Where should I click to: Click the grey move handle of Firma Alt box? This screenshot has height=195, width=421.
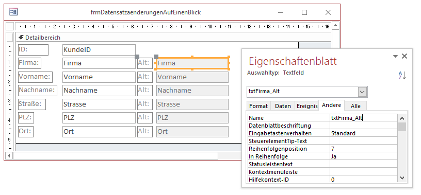(156, 57)
